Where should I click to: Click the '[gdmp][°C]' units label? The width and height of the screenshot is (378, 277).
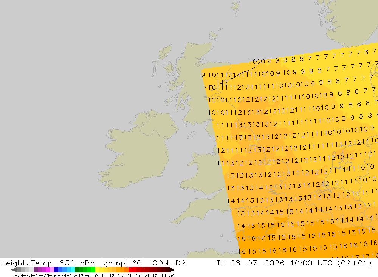pos(122,263)
